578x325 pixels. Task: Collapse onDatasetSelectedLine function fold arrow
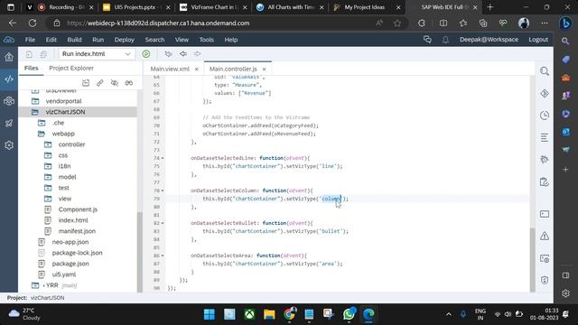point(163,158)
